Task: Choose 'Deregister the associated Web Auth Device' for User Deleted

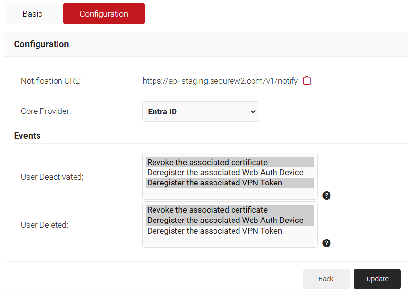Action: point(225,220)
